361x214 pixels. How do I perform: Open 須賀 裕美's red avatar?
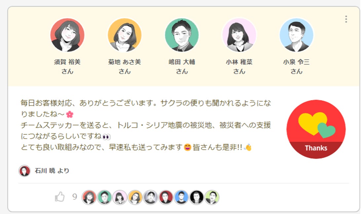tap(67, 35)
